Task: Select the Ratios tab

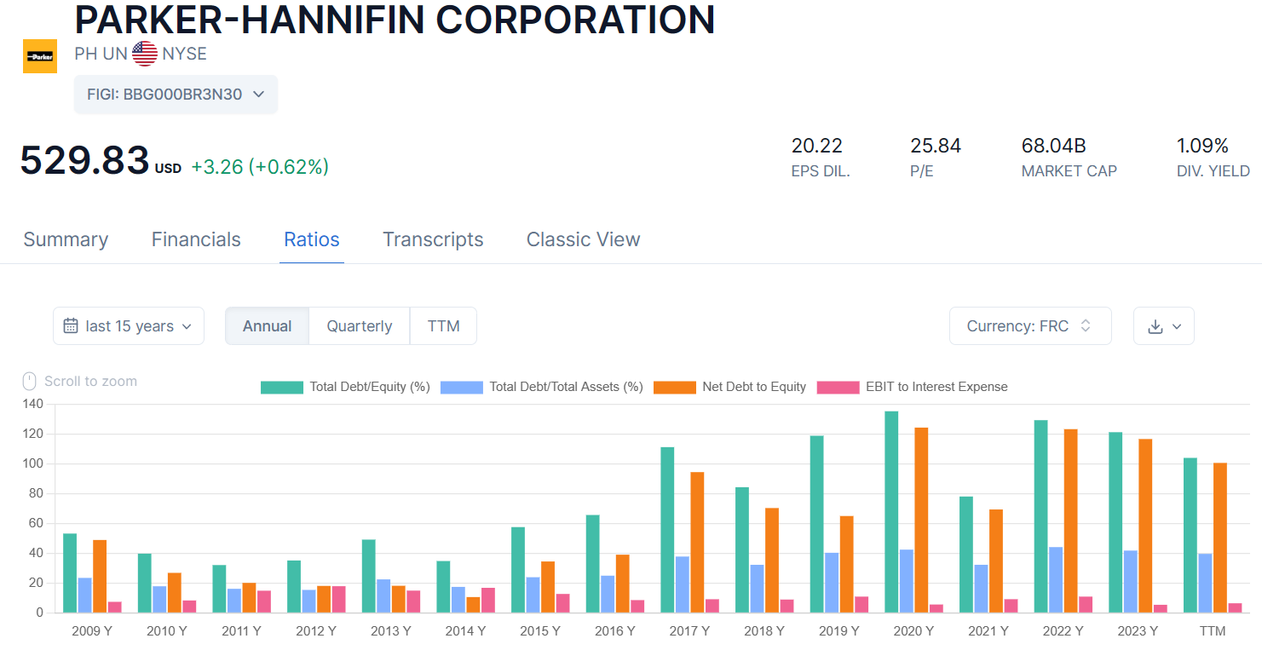Action: pos(312,239)
